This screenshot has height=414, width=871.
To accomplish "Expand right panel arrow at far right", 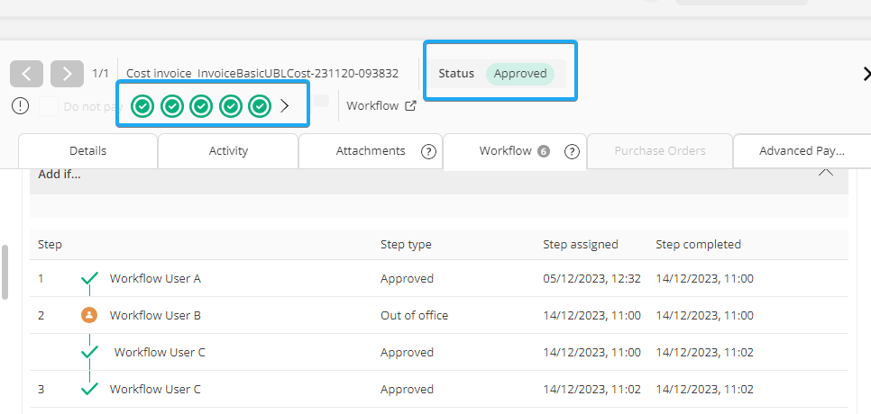I will click(x=866, y=74).
